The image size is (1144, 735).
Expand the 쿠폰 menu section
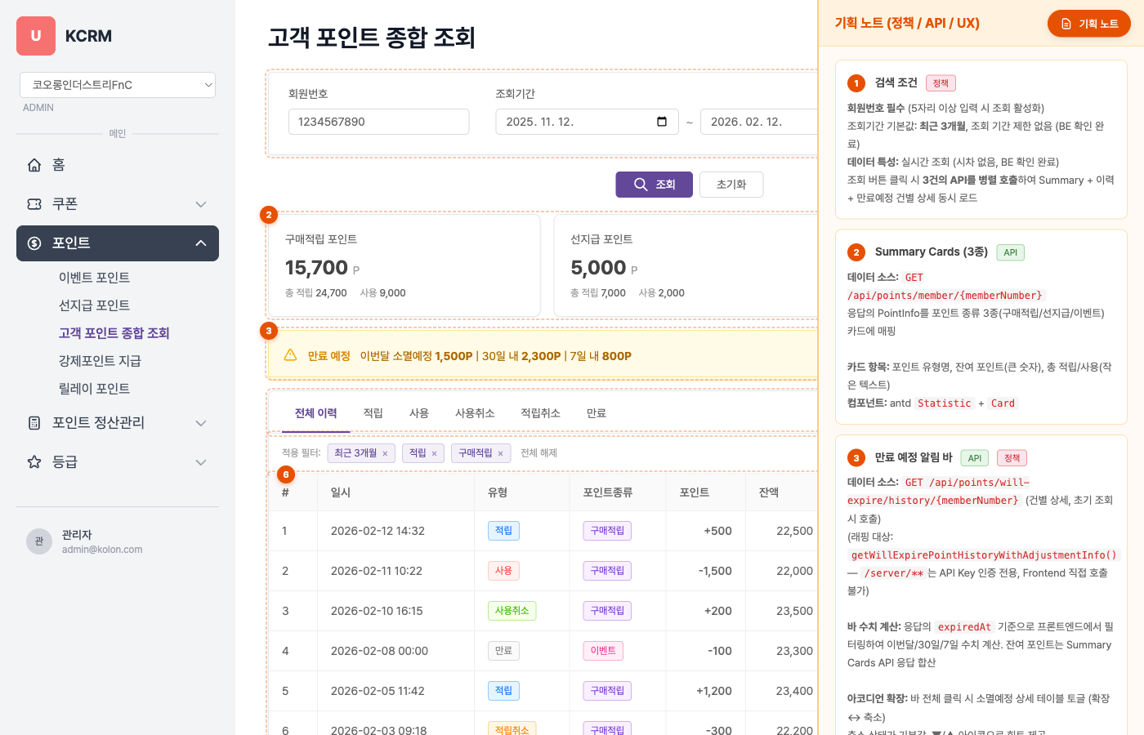201,204
